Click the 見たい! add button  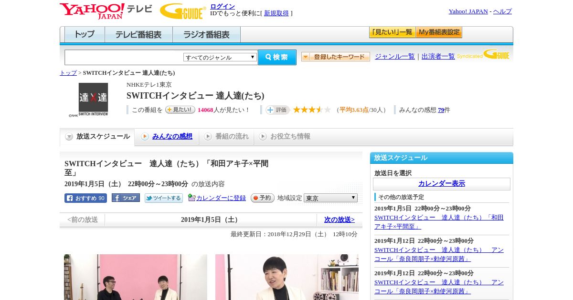pyautogui.click(x=180, y=110)
